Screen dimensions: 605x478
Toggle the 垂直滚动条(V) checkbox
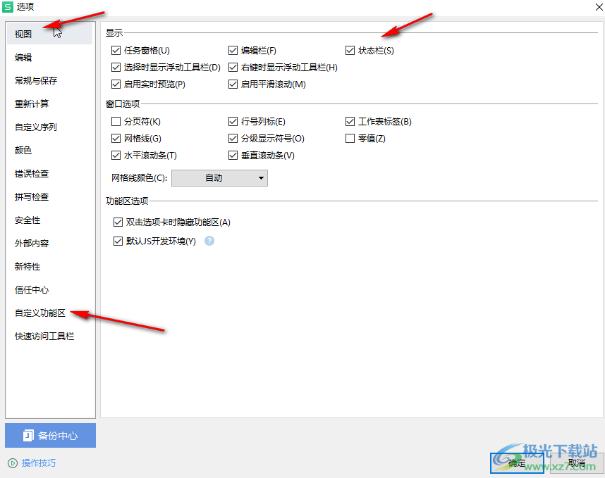(x=233, y=156)
